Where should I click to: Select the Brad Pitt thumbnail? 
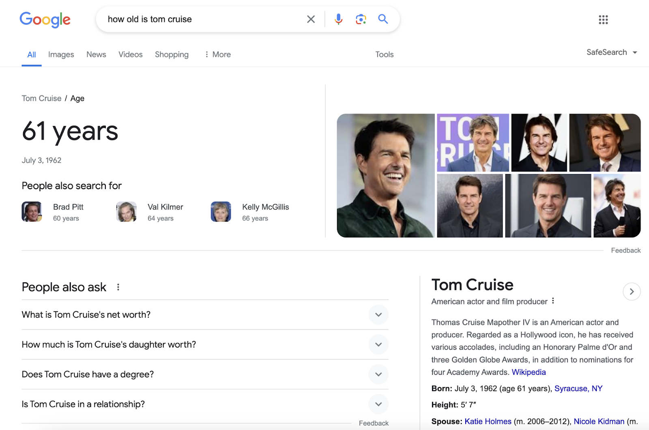(32, 212)
